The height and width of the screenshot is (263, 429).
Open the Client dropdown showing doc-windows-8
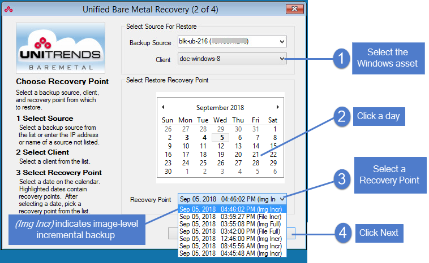231,59
